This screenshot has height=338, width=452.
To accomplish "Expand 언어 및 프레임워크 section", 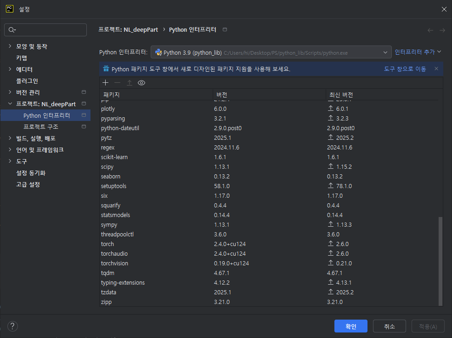I will click(10, 149).
